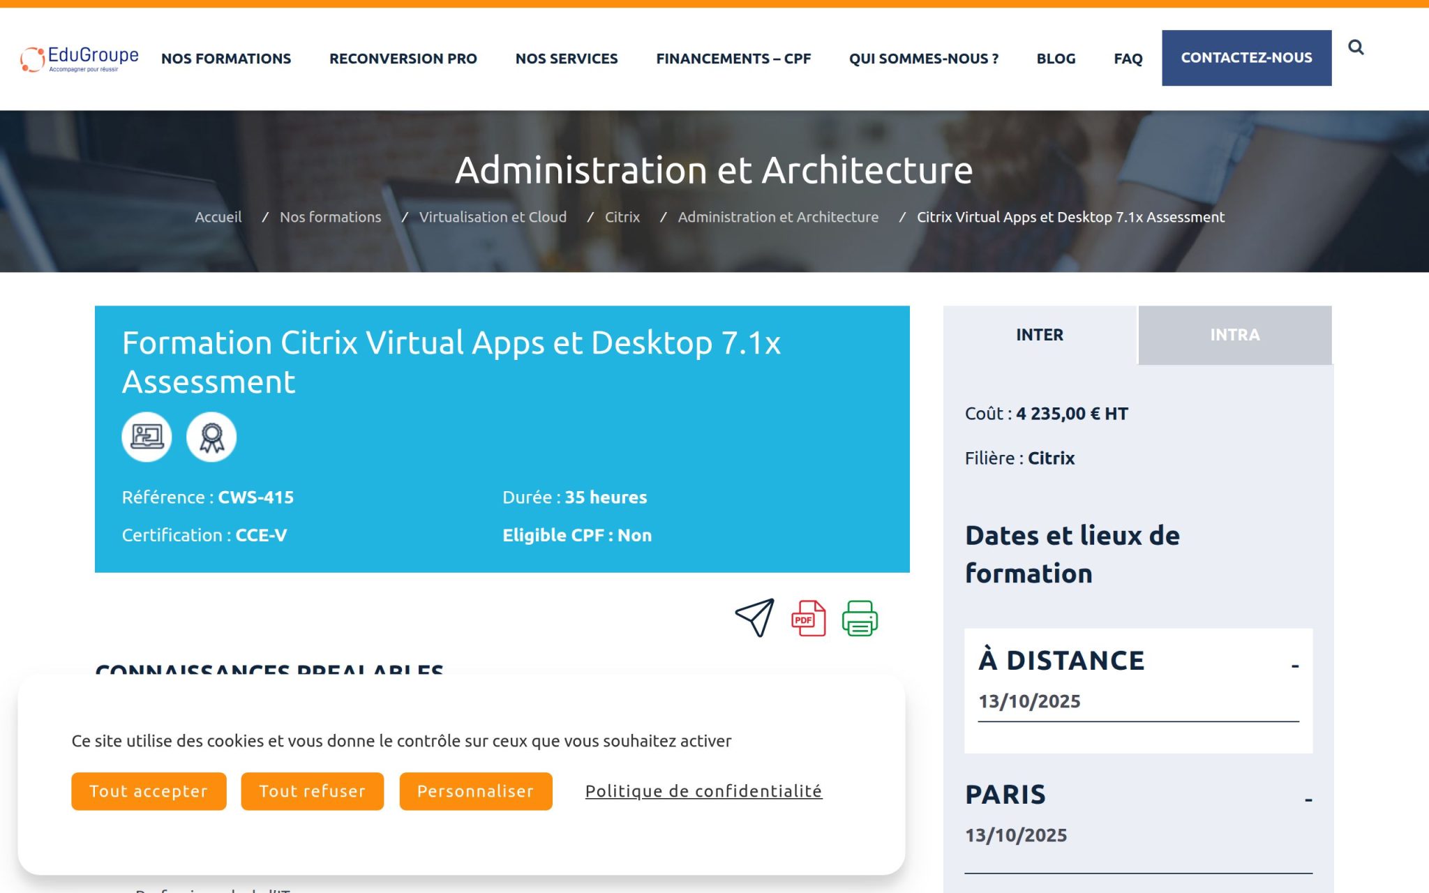The width and height of the screenshot is (1429, 893).
Task: Send the page via paper plane icon
Action: pyautogui.click(x=755, y=617)
